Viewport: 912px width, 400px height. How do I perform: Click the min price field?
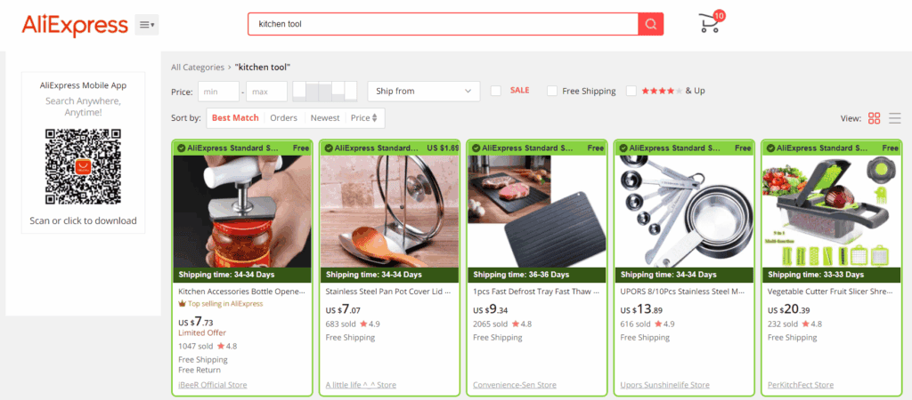pos(219,92)
